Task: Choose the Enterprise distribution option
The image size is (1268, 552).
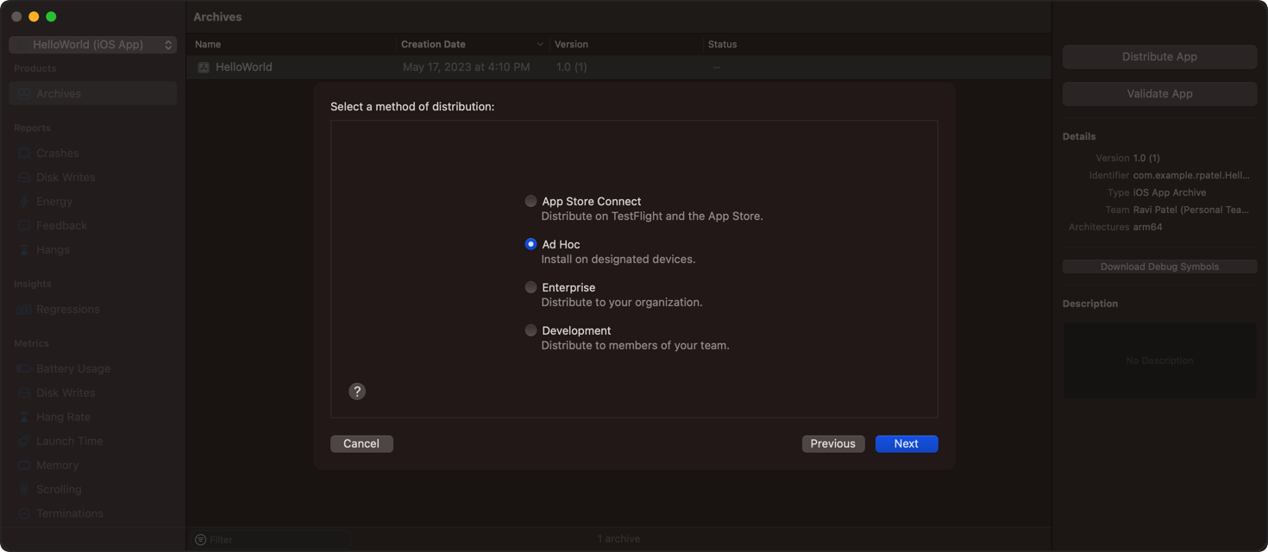Action: (530, 287)
